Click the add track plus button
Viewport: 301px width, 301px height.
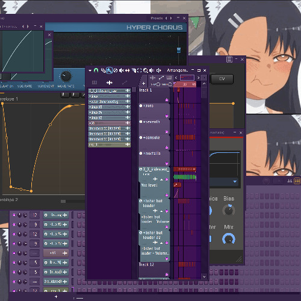(x=143, y=83)
